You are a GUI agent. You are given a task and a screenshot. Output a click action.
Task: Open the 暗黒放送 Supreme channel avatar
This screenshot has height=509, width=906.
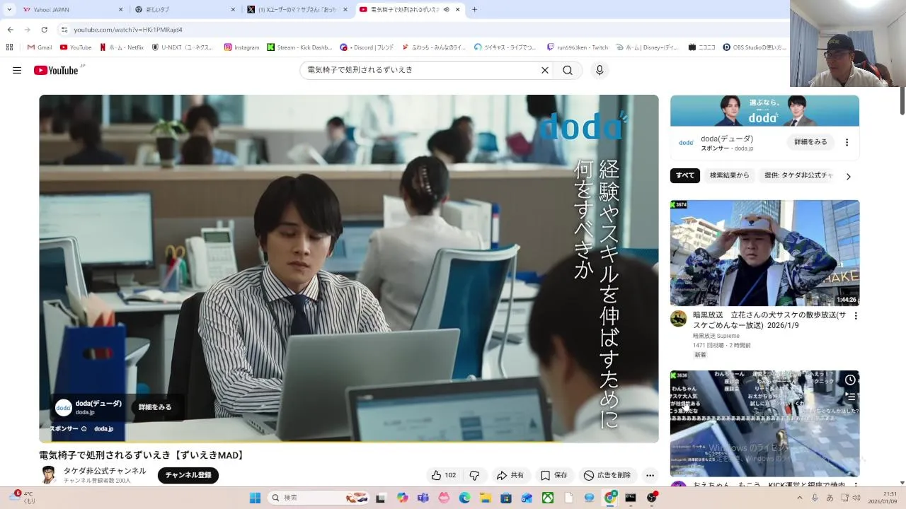coord(679,318)
